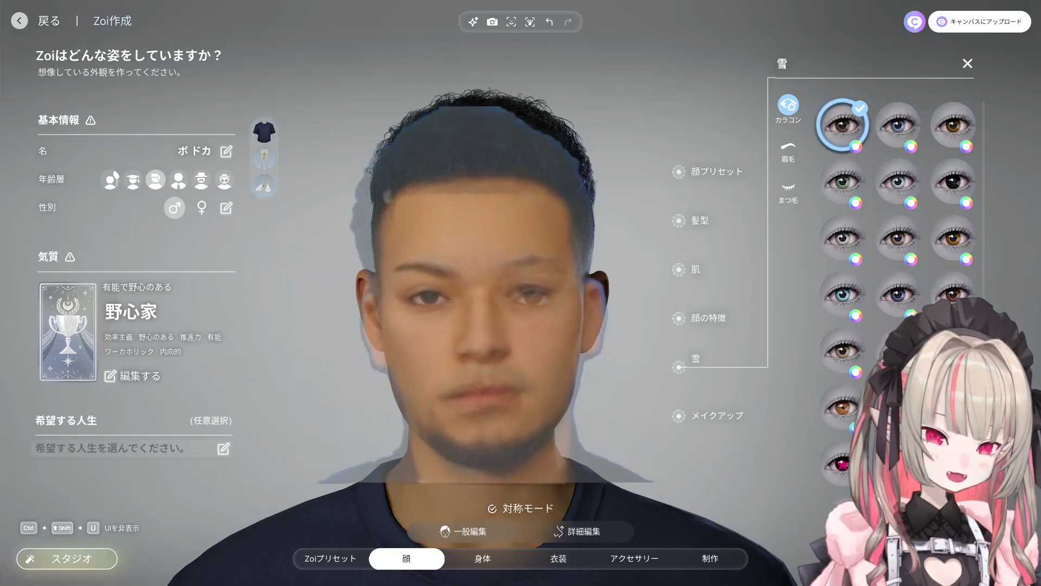Expand the 肌 category label
This screenshot has width=1041, height=586.
click(x=696, y=270)
